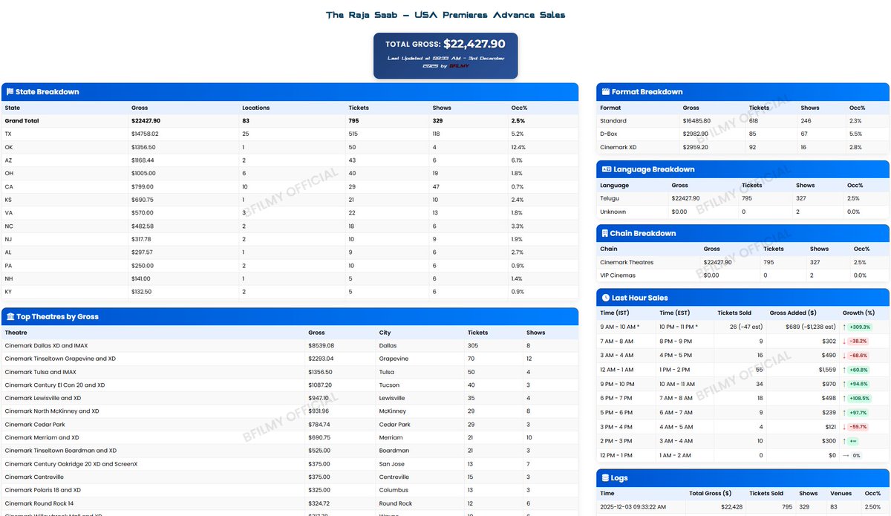
Task: Select the KY state row label
Action: point(9,293)
